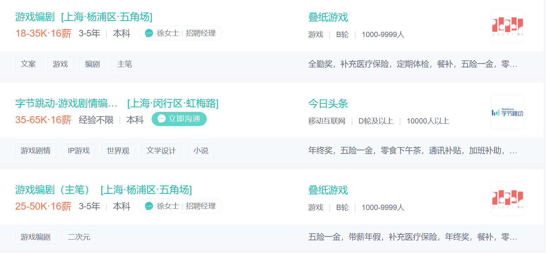Open the 字节跳动-游戏剧情编… job title link
Screen dimensions: 546x253
(66, 103)
